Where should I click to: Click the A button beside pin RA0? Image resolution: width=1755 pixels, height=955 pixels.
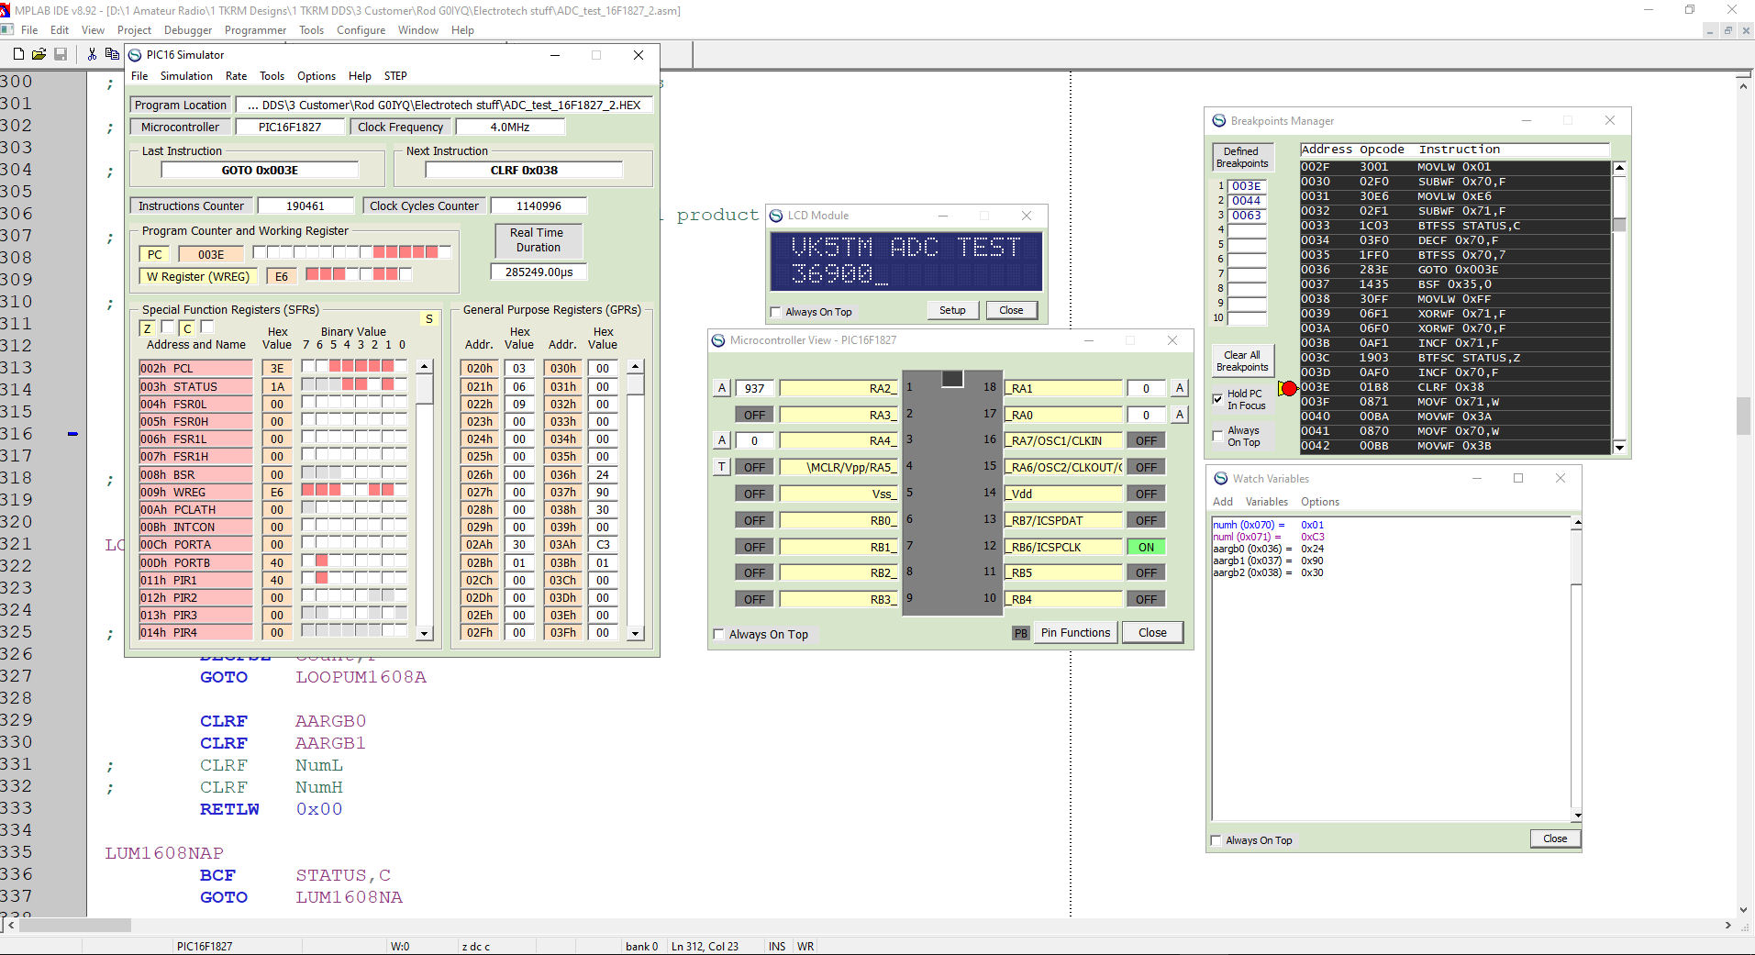1180,415
